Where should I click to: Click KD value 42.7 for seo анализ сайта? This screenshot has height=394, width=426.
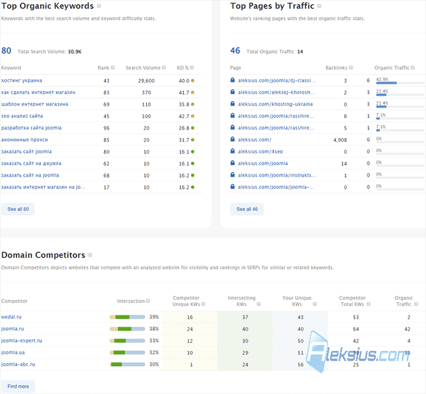pos(184,116)
